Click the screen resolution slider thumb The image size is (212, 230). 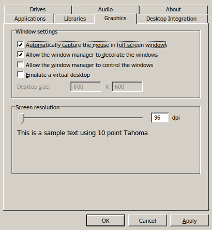tap(21, 119)
